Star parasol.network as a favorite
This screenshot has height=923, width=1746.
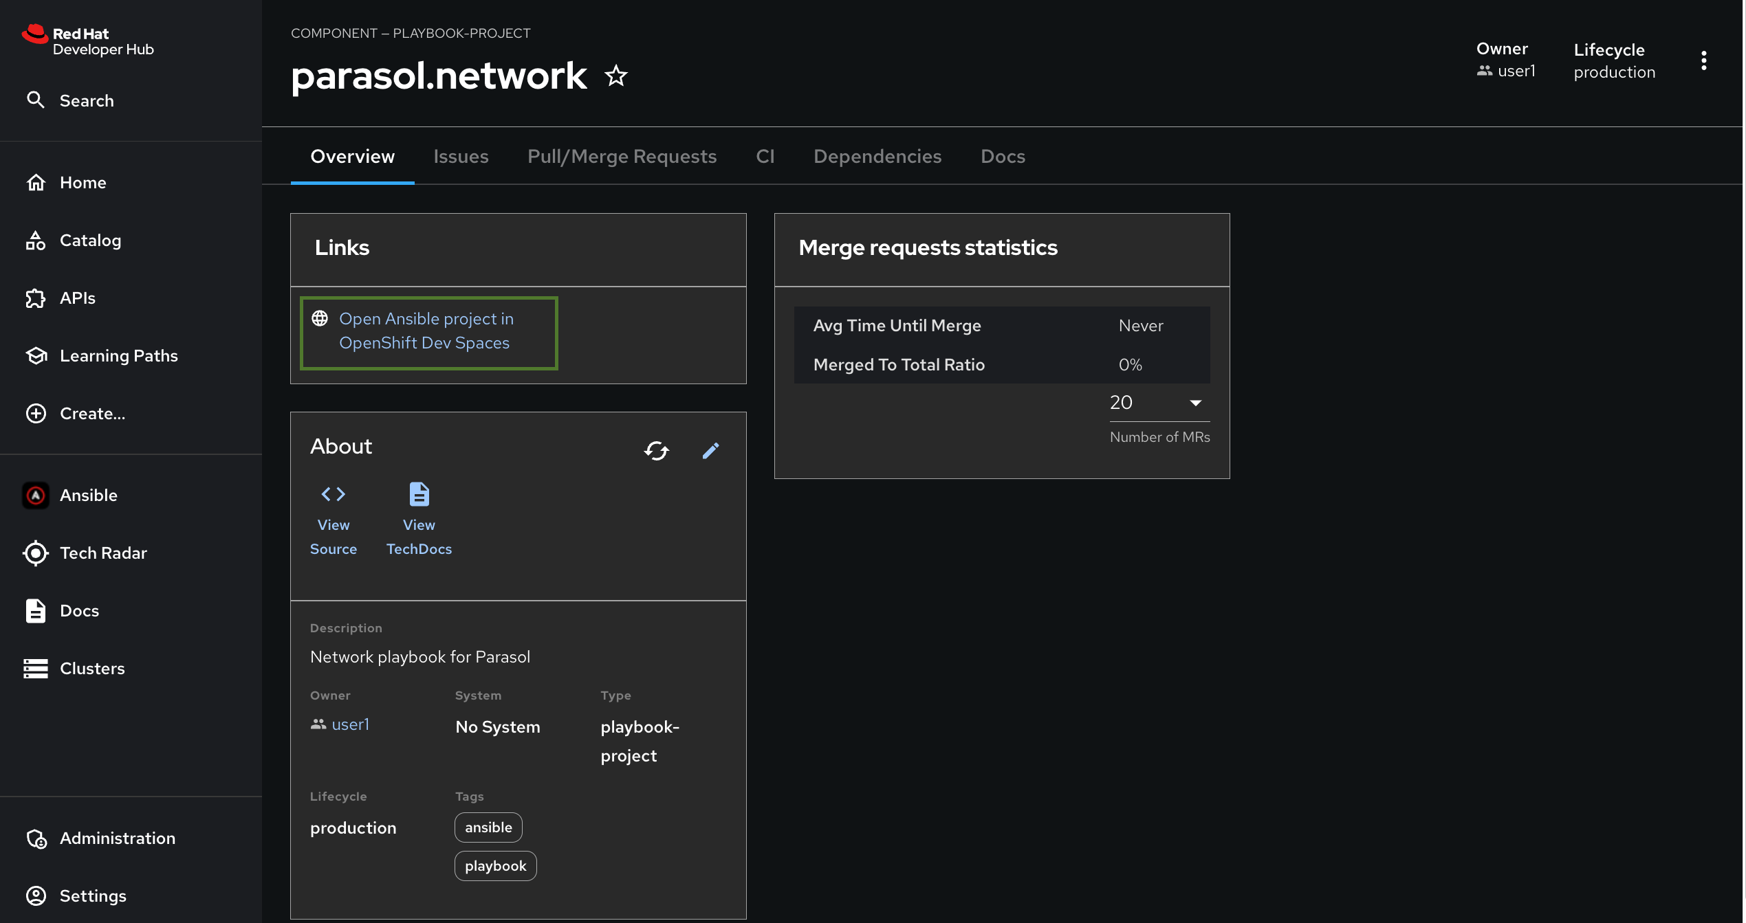coord(615,76)
